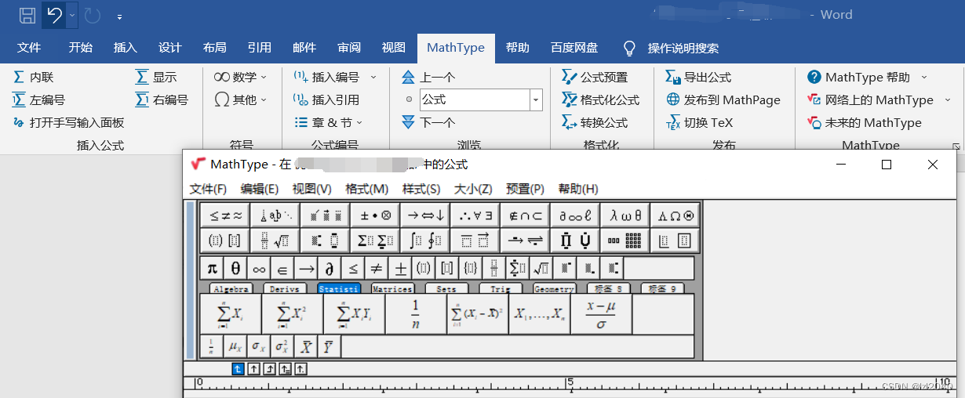Switch to the 开始 ribbon tab

click(x=80, y=48)
